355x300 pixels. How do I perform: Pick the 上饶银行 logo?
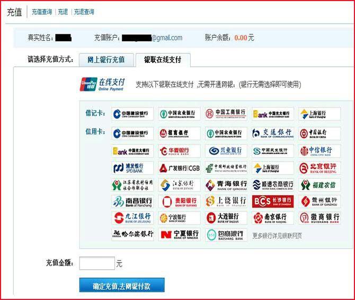[226, 202]
